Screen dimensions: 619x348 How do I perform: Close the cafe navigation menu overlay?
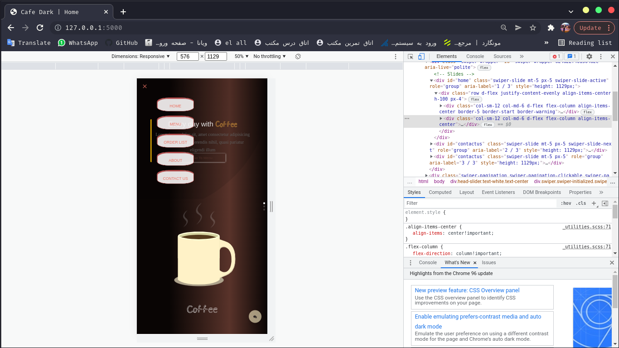(145, 87)
